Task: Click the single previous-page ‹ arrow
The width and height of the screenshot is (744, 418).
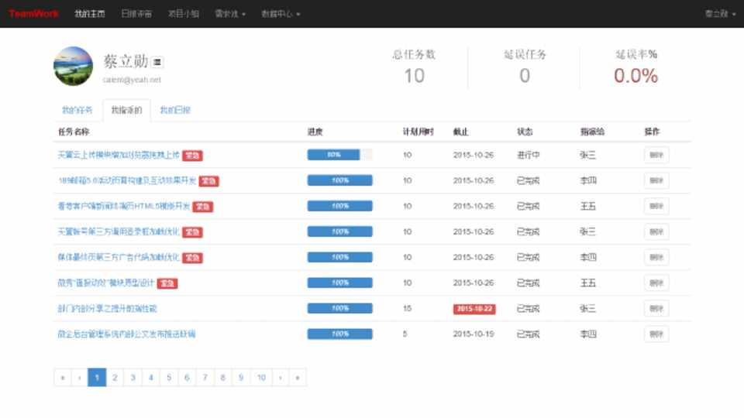Action: coord(79,378)
